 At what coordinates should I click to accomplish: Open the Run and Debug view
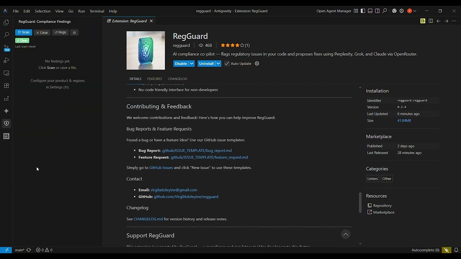pyautogui.click(x=6, y=60)
